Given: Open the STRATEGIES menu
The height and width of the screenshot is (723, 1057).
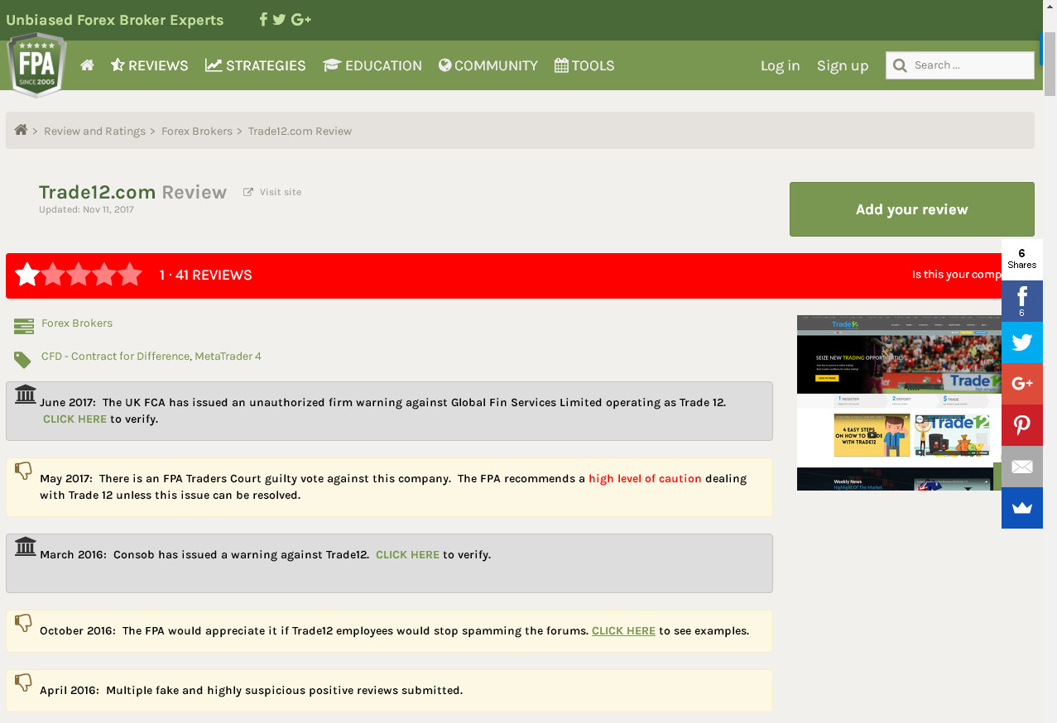Looking at the screenshot, I should click(x=256, y=65).
